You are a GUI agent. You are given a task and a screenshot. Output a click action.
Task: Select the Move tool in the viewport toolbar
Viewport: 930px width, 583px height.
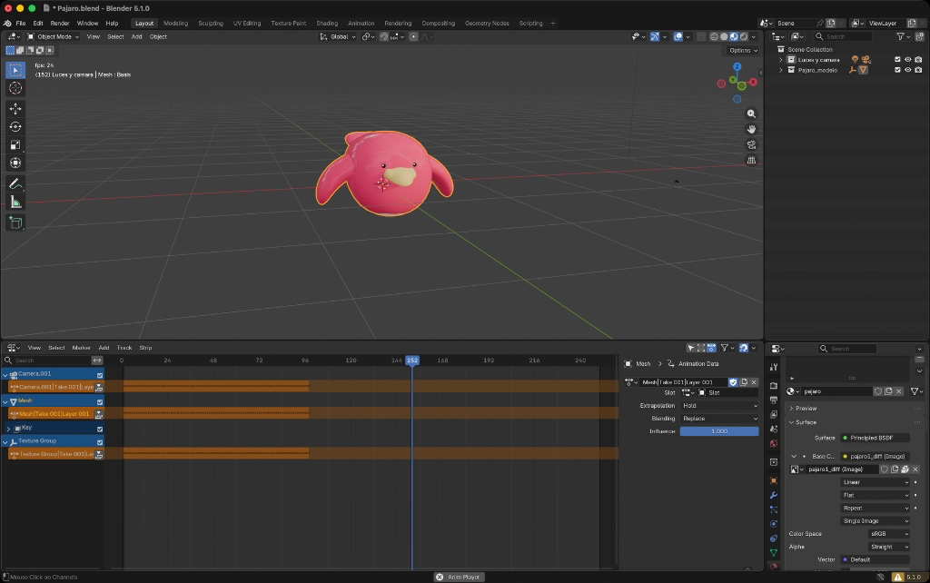coord(15,108)
